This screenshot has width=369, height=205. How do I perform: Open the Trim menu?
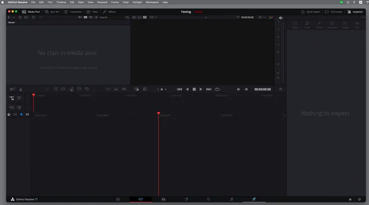coord(50,2)
